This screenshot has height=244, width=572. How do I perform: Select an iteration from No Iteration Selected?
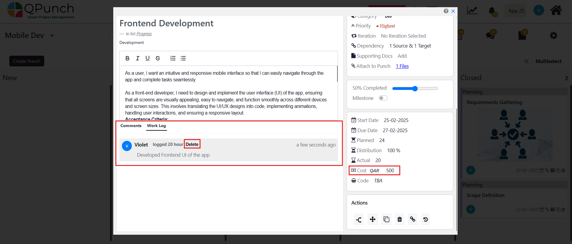click(x=403, y=36)
